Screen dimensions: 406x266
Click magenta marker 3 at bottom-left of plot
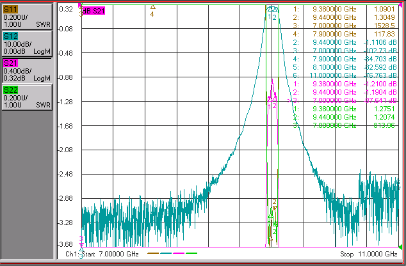(81, 241)
